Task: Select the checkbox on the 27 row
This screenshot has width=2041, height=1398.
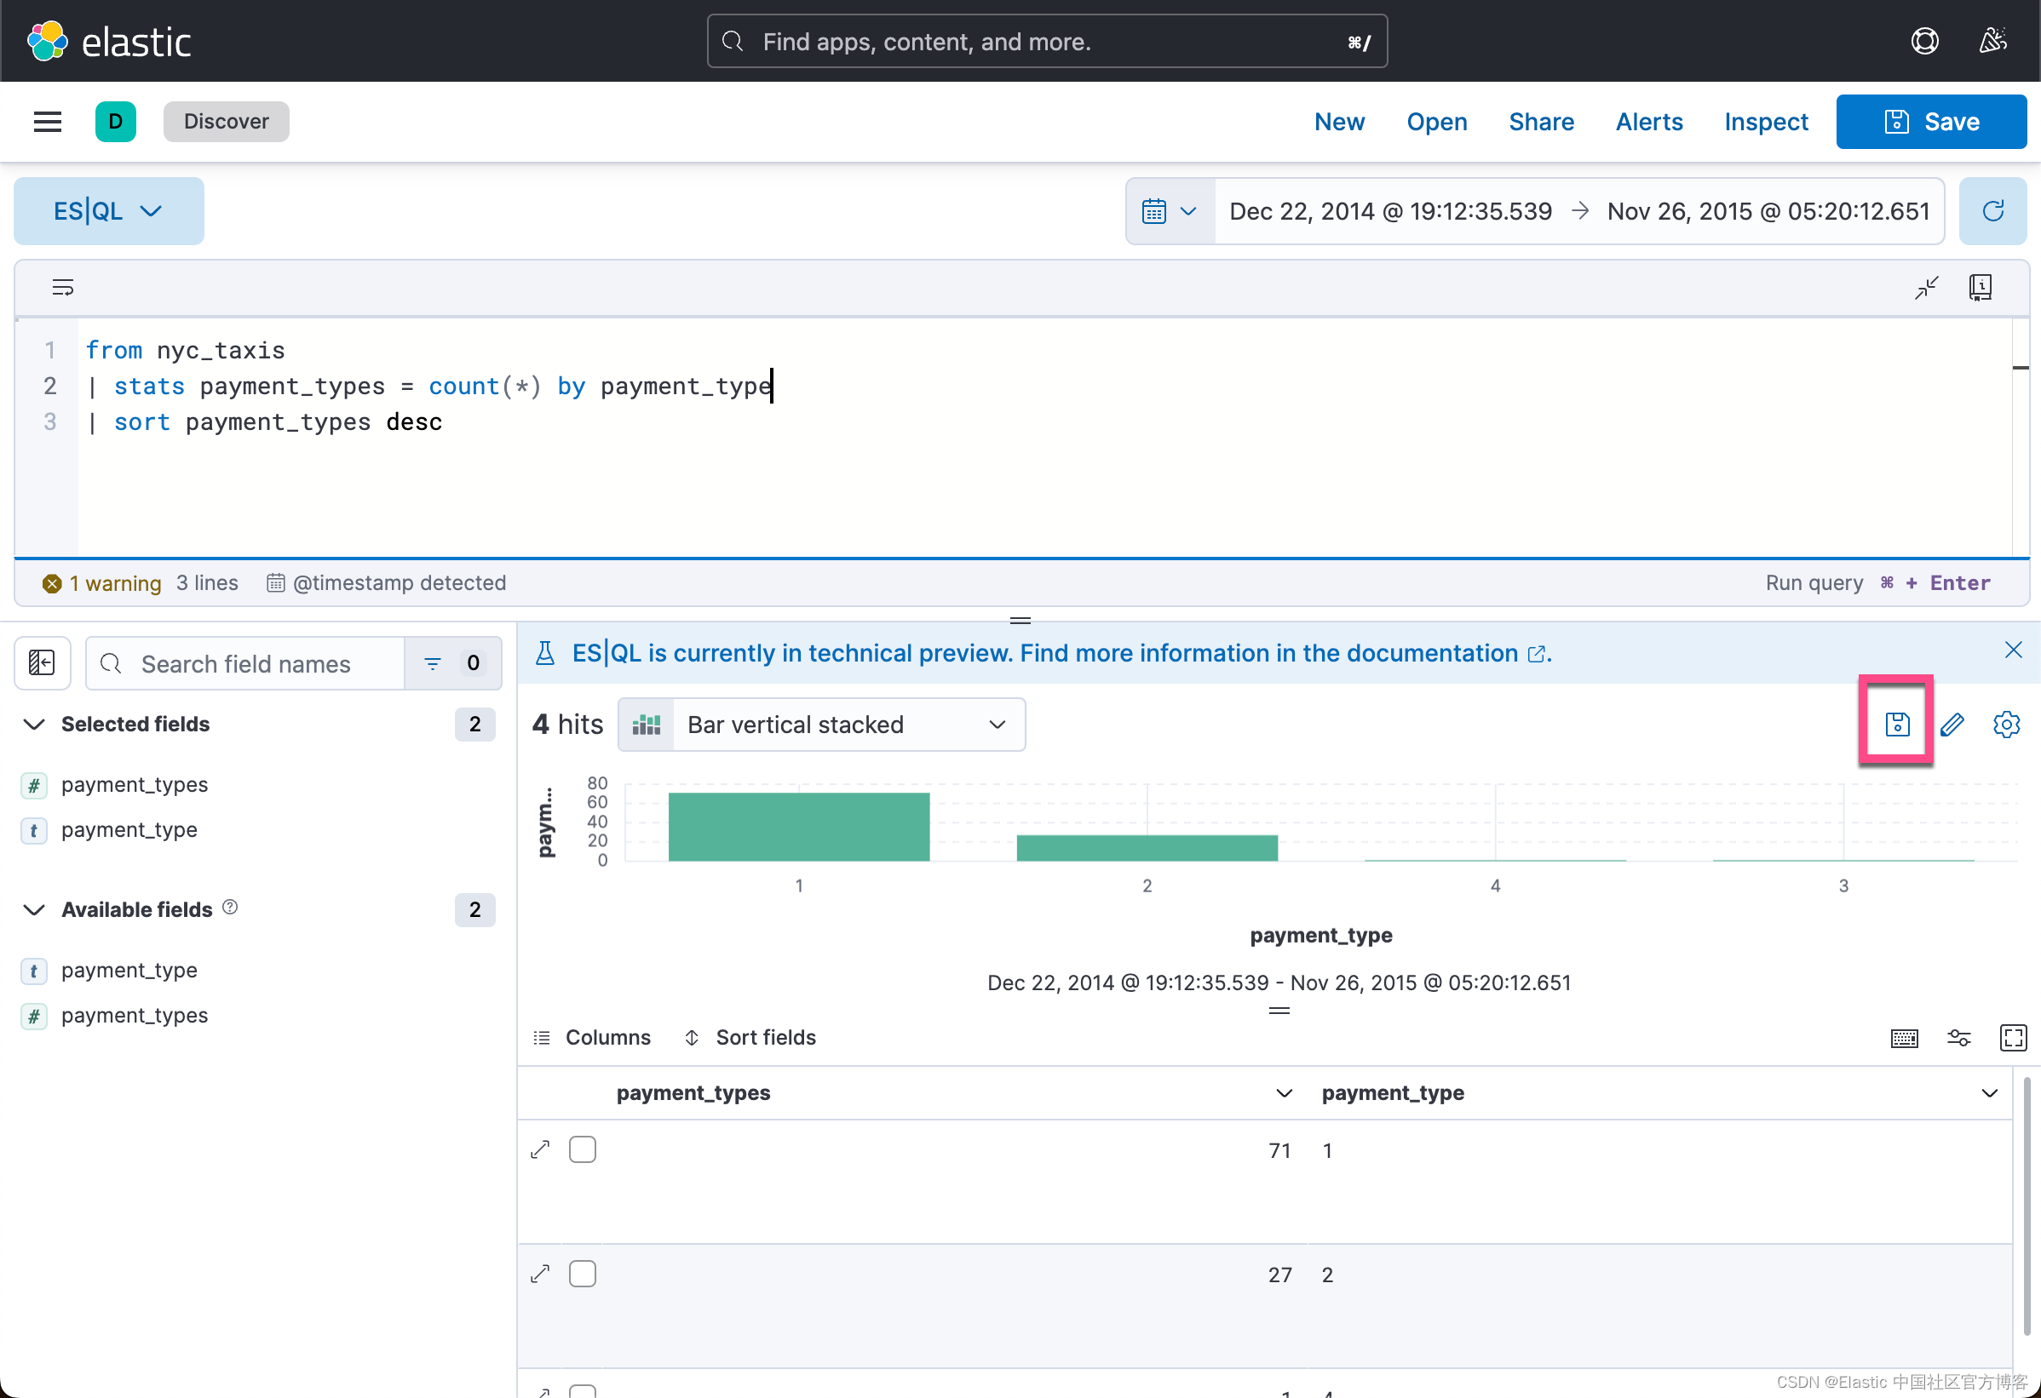Action: (x=583, y=1274)
